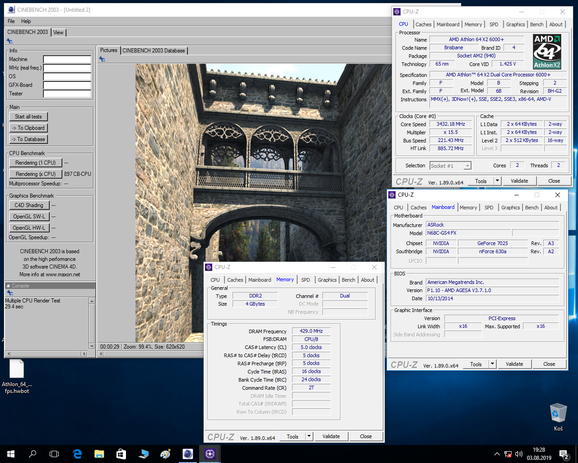Click console scrollbar down arrow
The image size is (578, 463).
(92, 346)
